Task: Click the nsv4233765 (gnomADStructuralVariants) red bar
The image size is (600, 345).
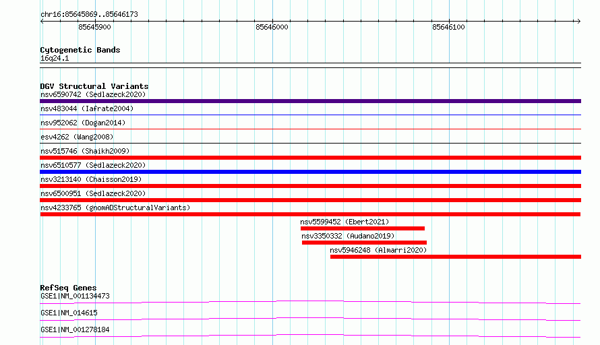Action: [x=310, y=214]
